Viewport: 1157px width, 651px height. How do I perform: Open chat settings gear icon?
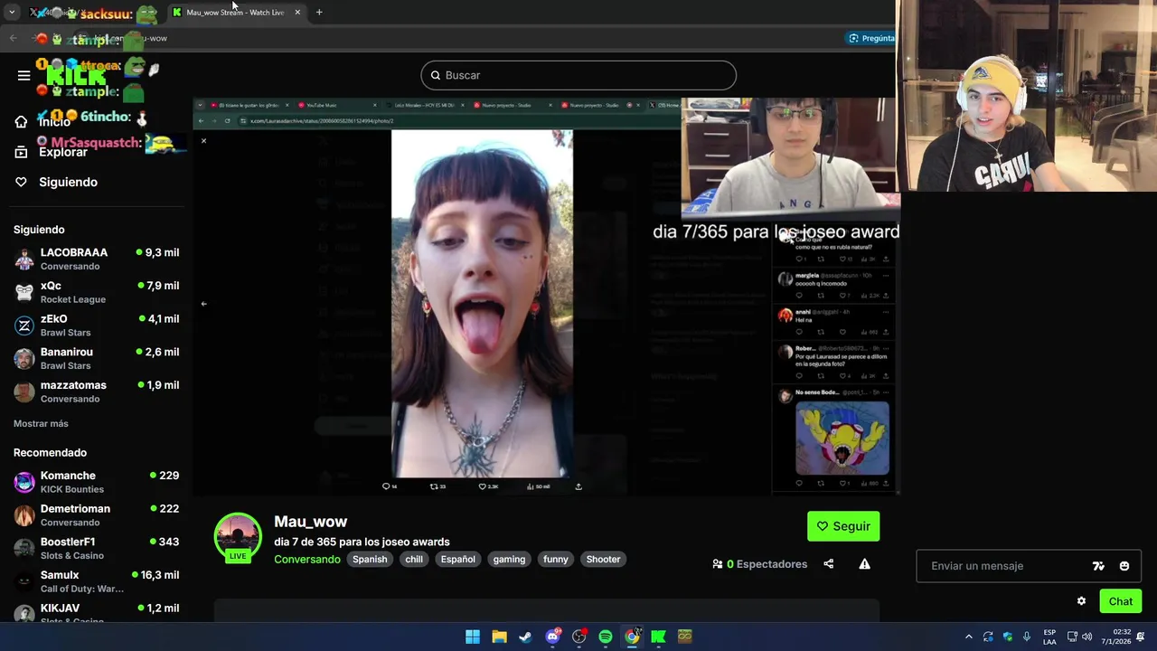point(1081,601)
